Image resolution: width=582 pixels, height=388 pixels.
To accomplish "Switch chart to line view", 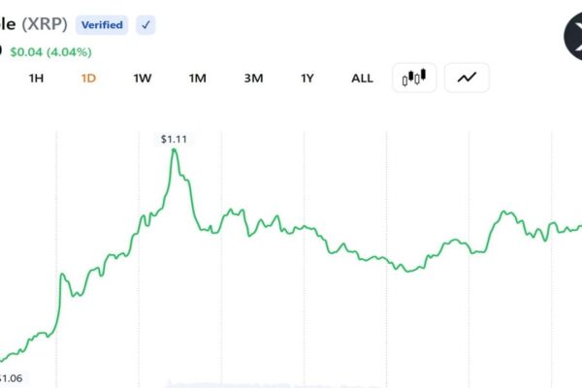I will point(467,78).
